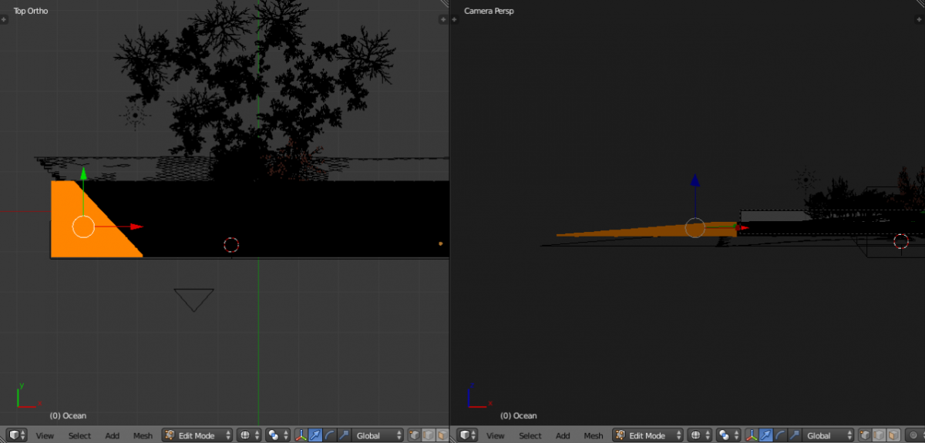Click the blue Z-axis manipulator arrow in Camera view

695,180
